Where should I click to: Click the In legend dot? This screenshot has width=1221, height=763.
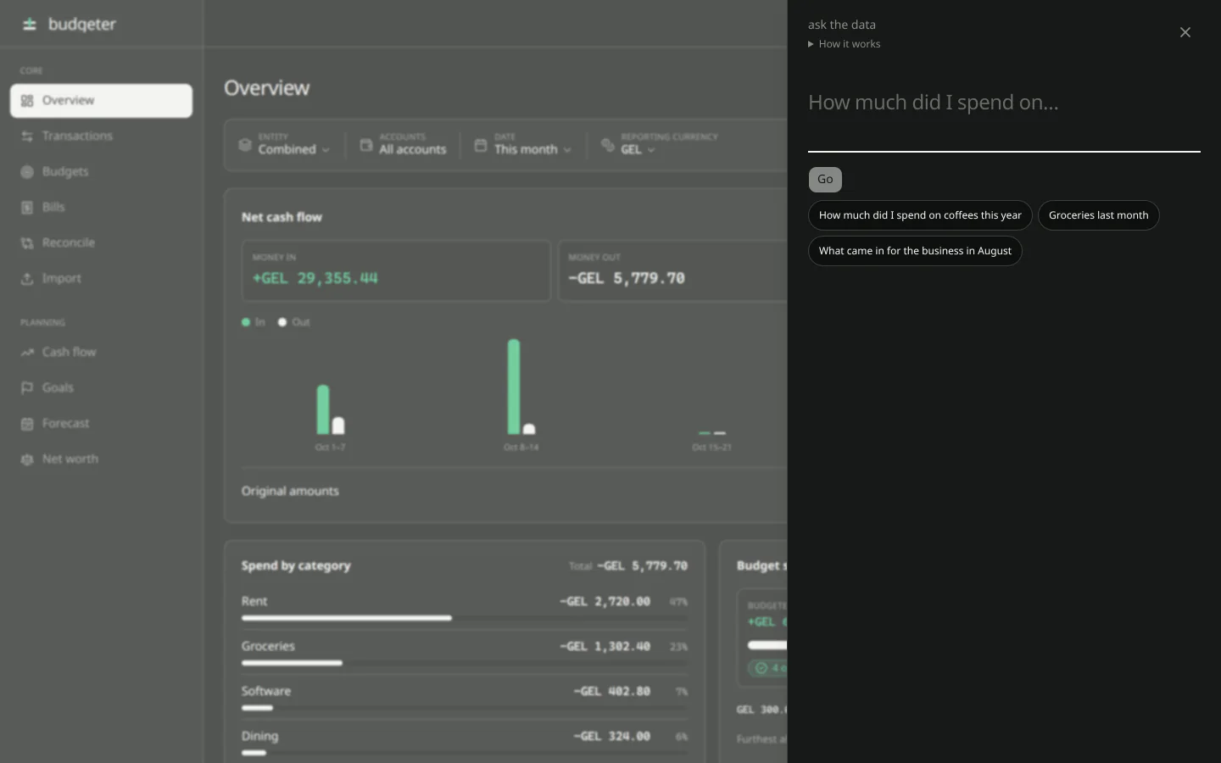click(x=246, y=322)
